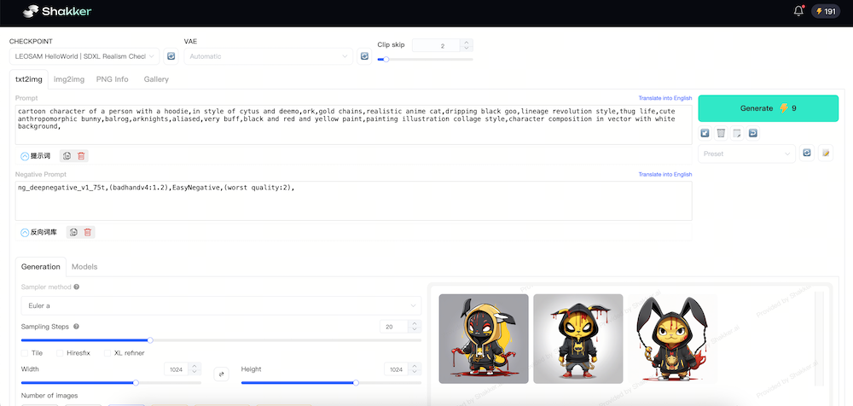Open the CHECKPOINT dropdown
Screen dimensions: 853x406
click(84, 56)
